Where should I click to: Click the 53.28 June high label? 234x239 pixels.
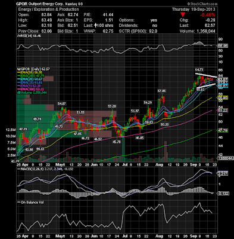point(112,106)
